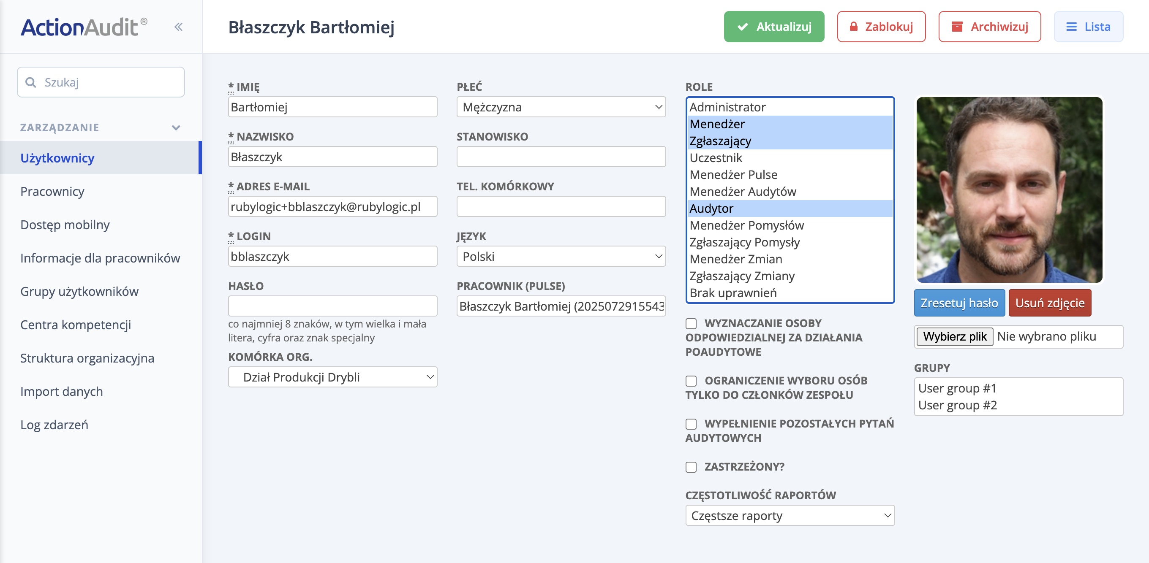Screen dimensions: 1149x563
Task: Click the search magnifier icon
Action: [x=31, y=82]
